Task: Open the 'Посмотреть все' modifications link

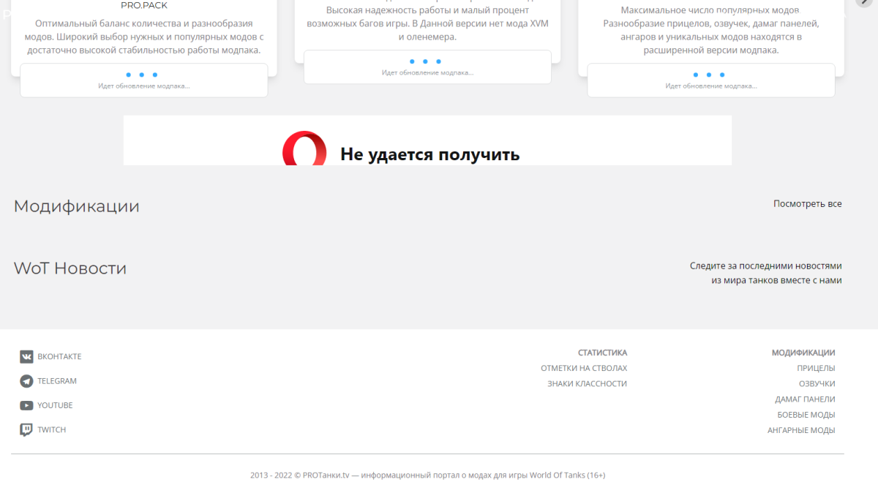Action: point(807,204)
